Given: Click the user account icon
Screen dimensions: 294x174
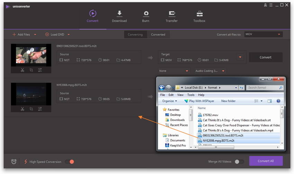Looking at the screenshot, I should click(x=265, y=5).
